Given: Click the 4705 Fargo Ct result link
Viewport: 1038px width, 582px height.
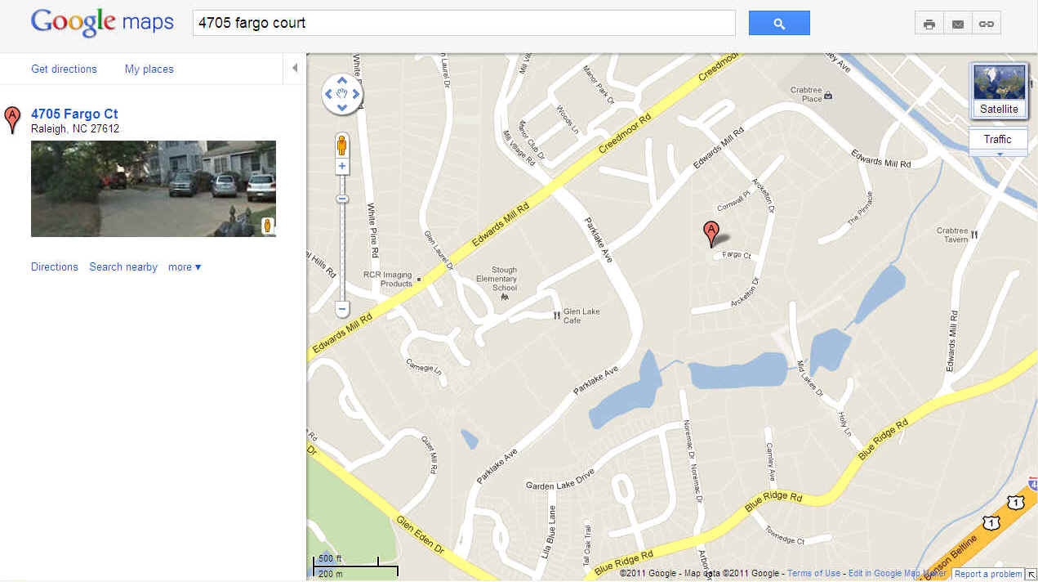Looking at the screenshot, I should point(74,114).
